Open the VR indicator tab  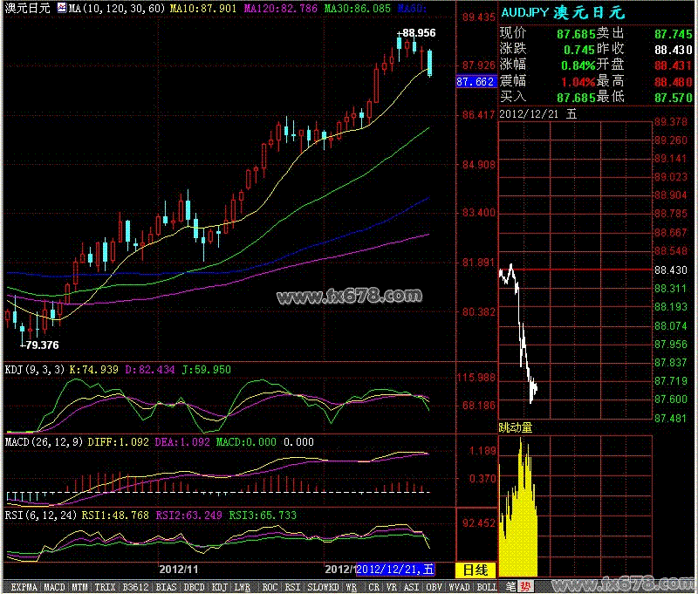(392, 587)
